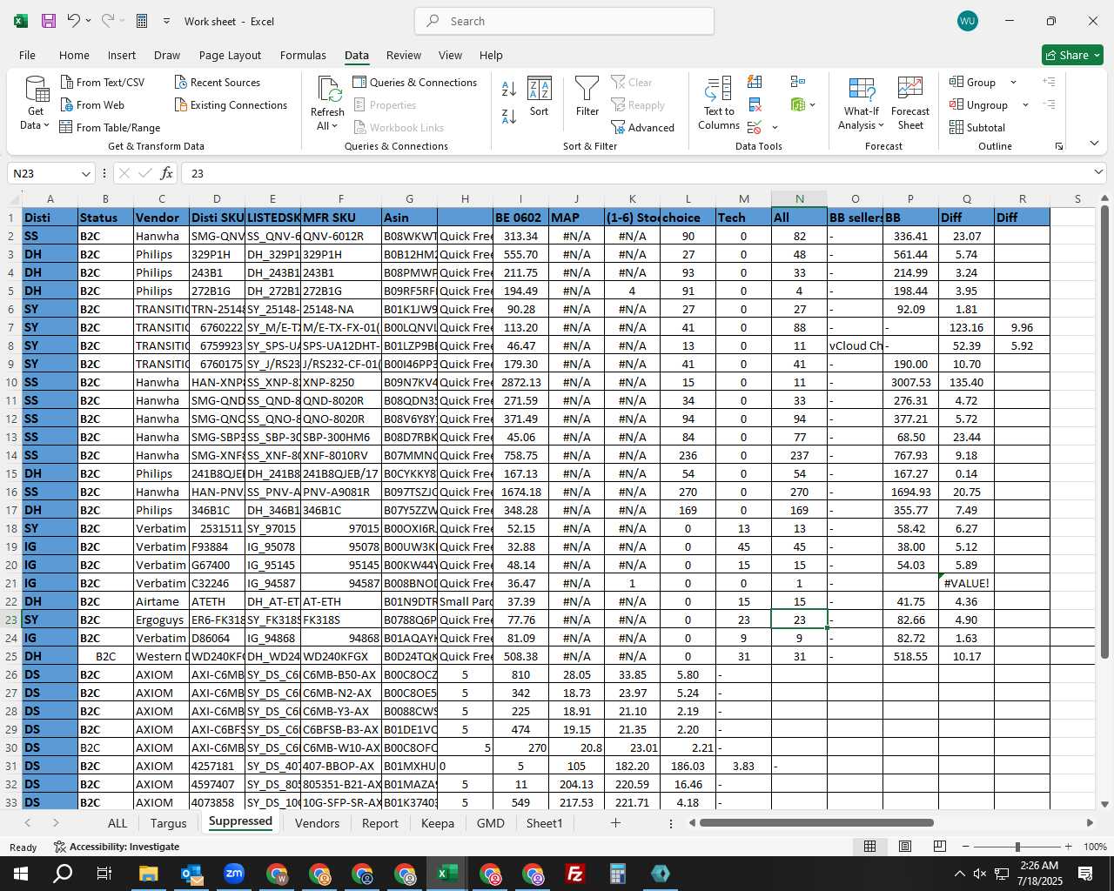Image resolution: width=1114 pixels, height=891 pixels.
Task: Open the green Data Model icon
Action: [x=798, y=104]
